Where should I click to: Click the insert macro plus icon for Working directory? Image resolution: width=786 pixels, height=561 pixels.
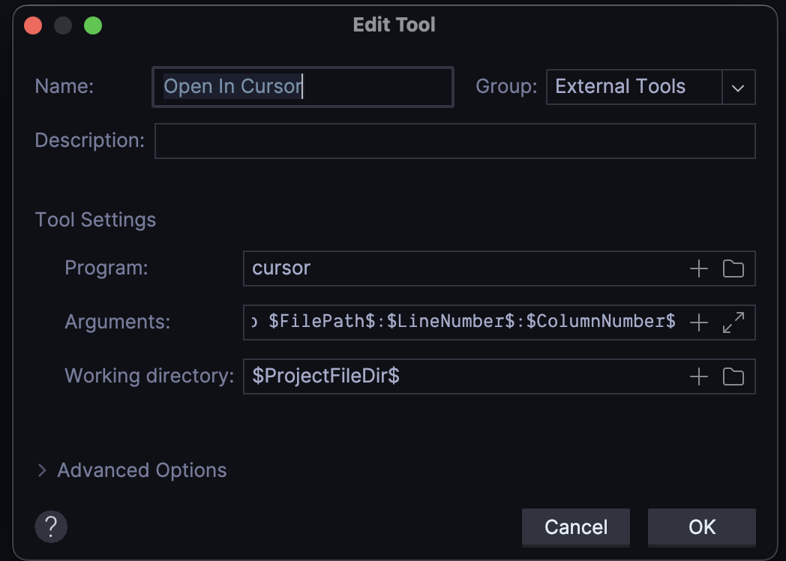[698, 376]
